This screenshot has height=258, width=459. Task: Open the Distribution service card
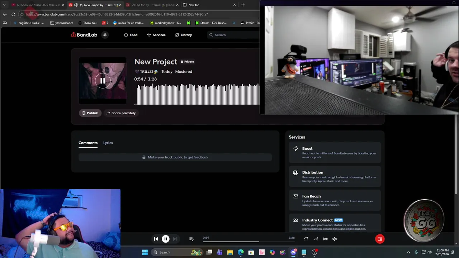pos(335,176)
